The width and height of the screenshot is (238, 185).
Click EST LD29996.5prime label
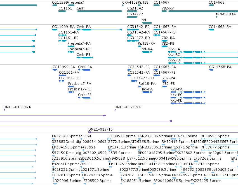pyautogui.click(x=67, y=181)
